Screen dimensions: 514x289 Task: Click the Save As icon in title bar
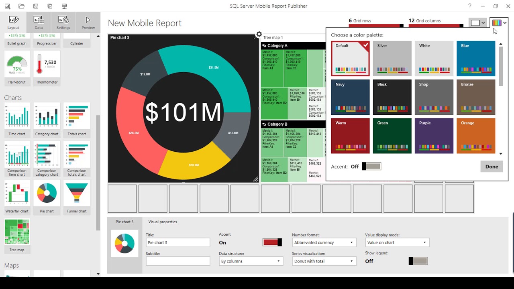click(x=50, y=6)
